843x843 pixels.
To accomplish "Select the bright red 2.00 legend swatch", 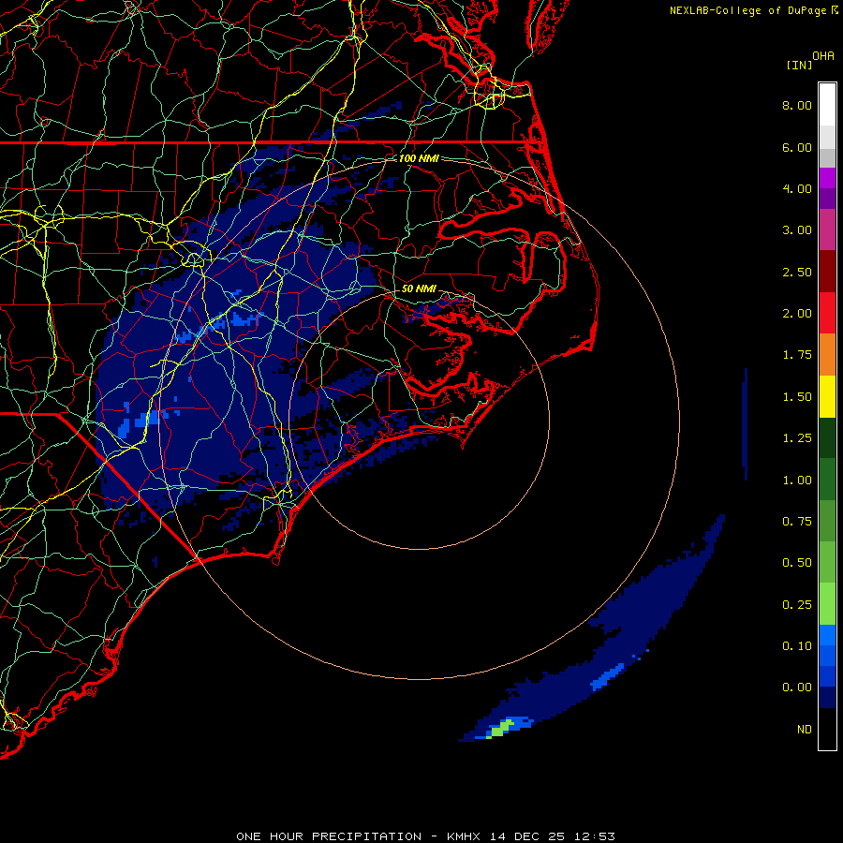I will [x=827, y=313].
